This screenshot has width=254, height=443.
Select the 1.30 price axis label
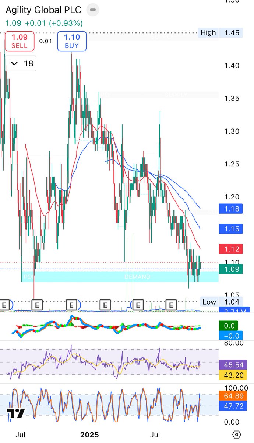click(232, 131)
